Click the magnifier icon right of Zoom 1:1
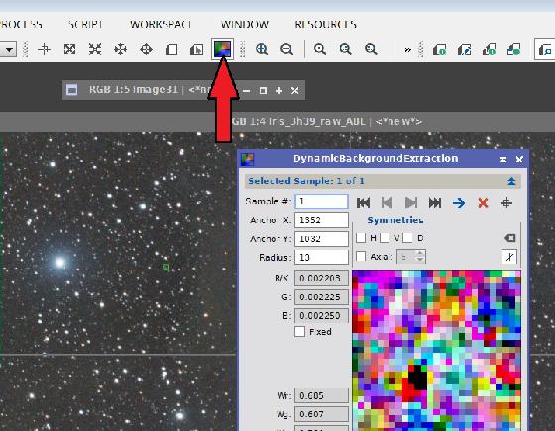The width and height of the screenshot is (555, 431). click(346, 49)
